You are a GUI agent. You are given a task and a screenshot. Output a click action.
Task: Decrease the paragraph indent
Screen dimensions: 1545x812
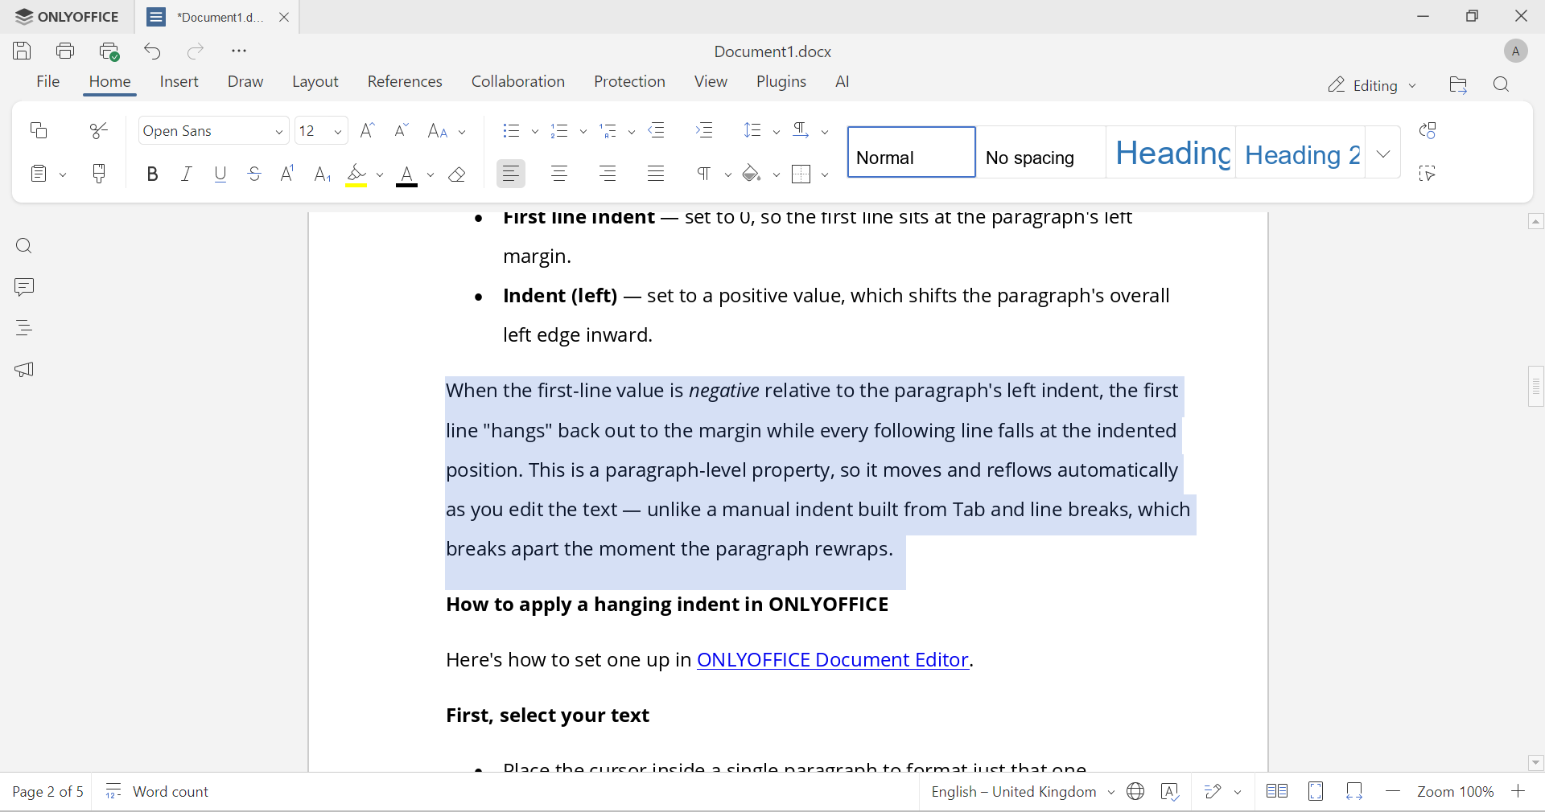click(x=657, y=130)
